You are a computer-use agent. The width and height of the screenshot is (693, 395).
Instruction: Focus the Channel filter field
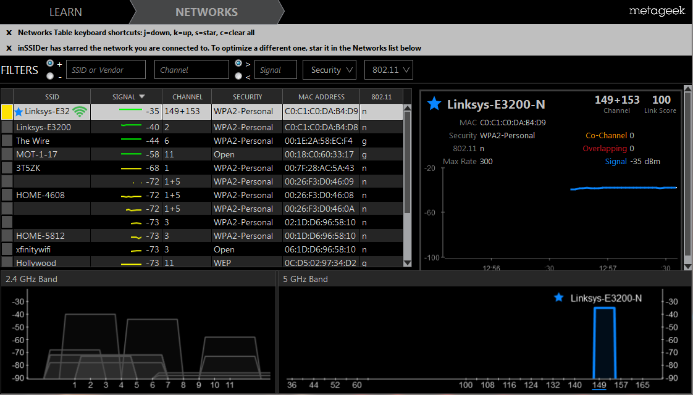coord(191,70)
